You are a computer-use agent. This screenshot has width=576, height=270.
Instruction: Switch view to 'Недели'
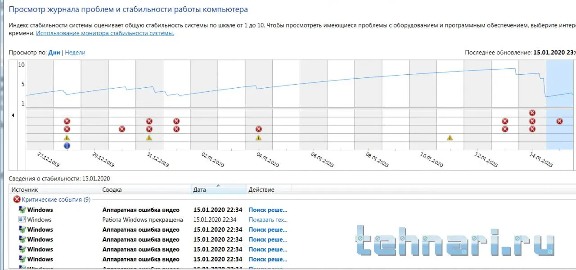coord(75,53)
